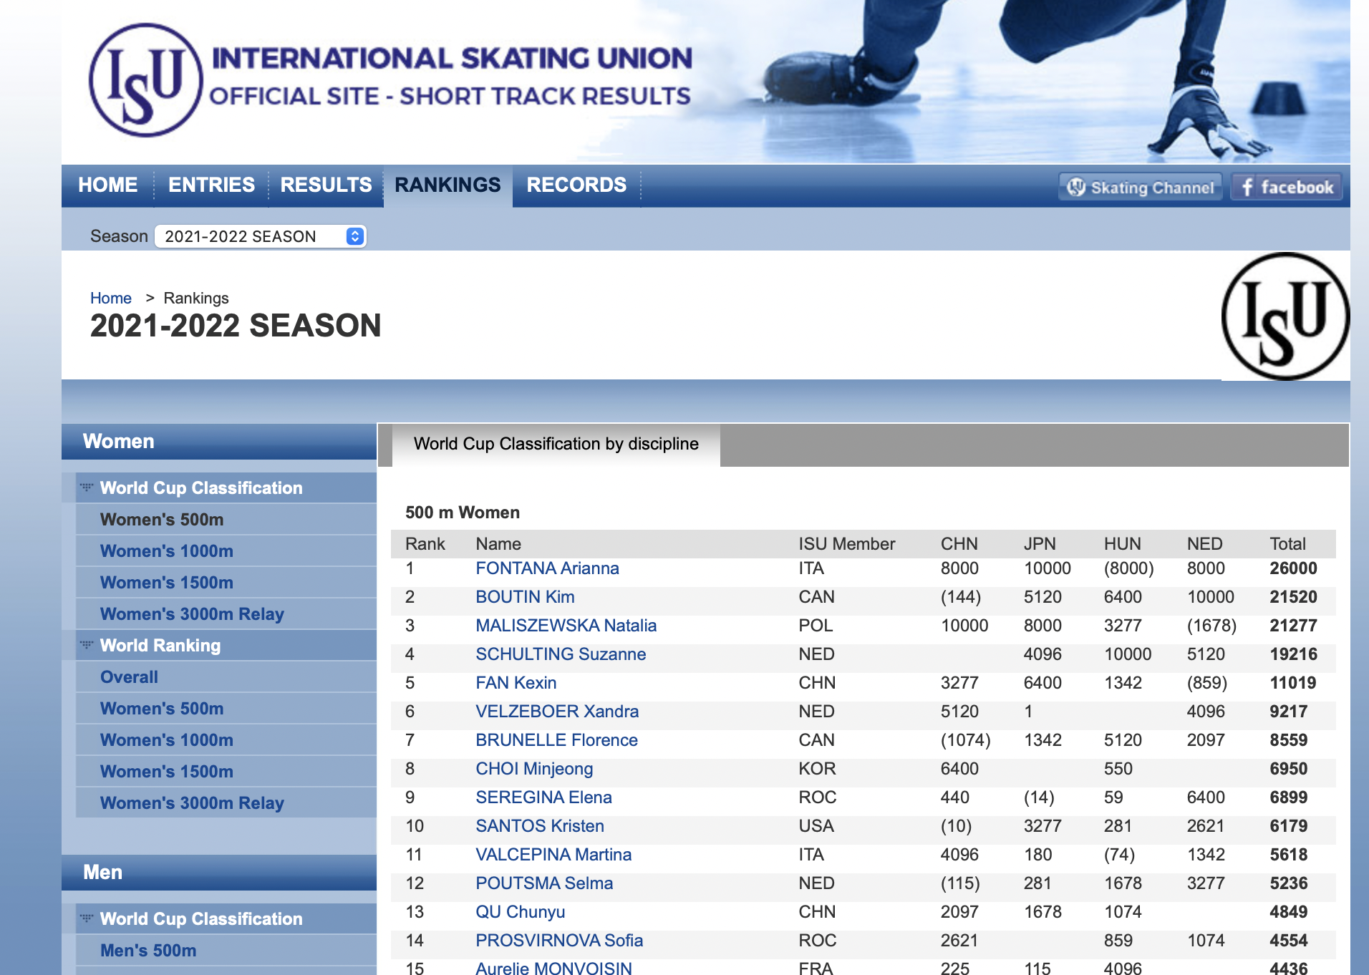
Task: Open POUTSMA Selma profile
Action: click(x=544, y=883)
